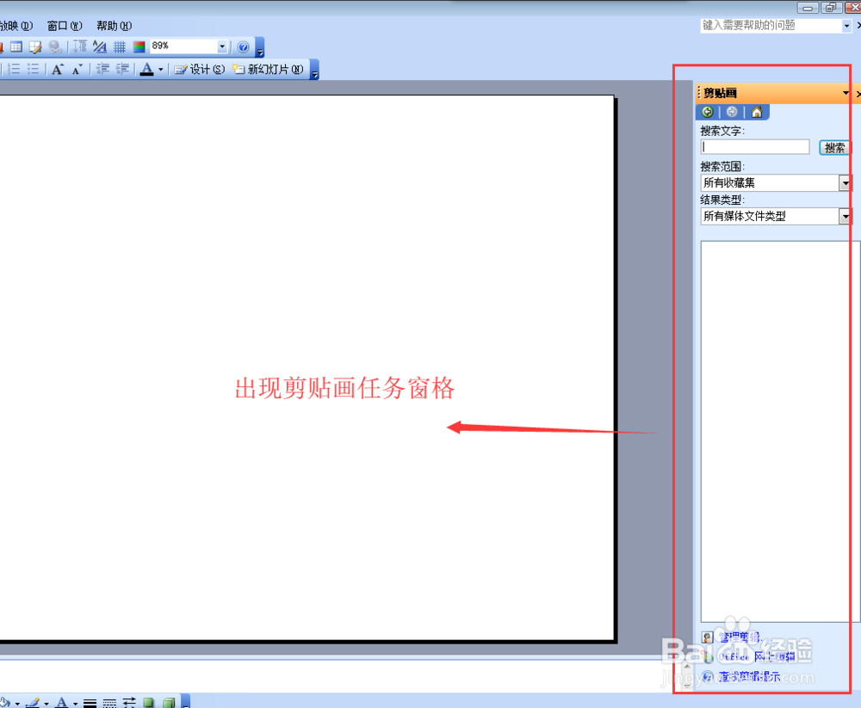Open the Clip Art task pane dropdown arrow
This screenshot has height=708, width=861.
coord(845,93)
